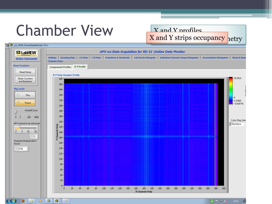272x204 pixels.
Task: Open Accumulation Histograms tab
Action: [x=215, y=58]
